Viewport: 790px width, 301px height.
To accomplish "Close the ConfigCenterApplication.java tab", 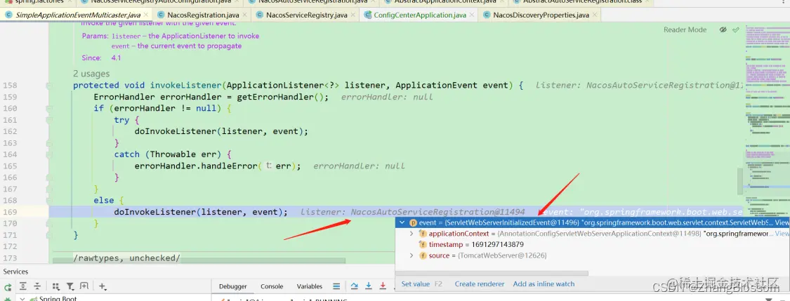I will click(x=472, y=15).
